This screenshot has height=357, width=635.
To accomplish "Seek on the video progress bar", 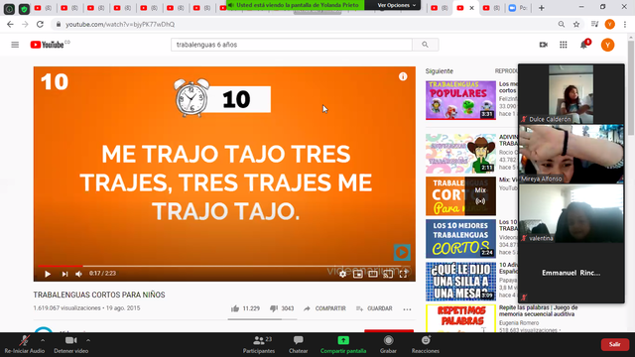I will click(224, 266).
